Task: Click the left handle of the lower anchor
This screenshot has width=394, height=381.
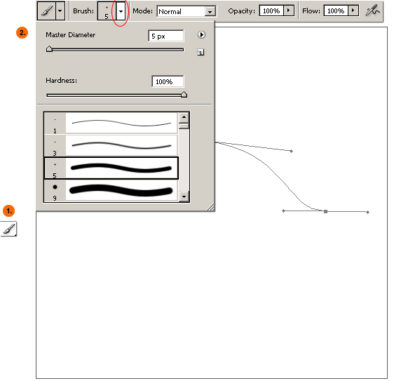Action: [x=283, y=210]
